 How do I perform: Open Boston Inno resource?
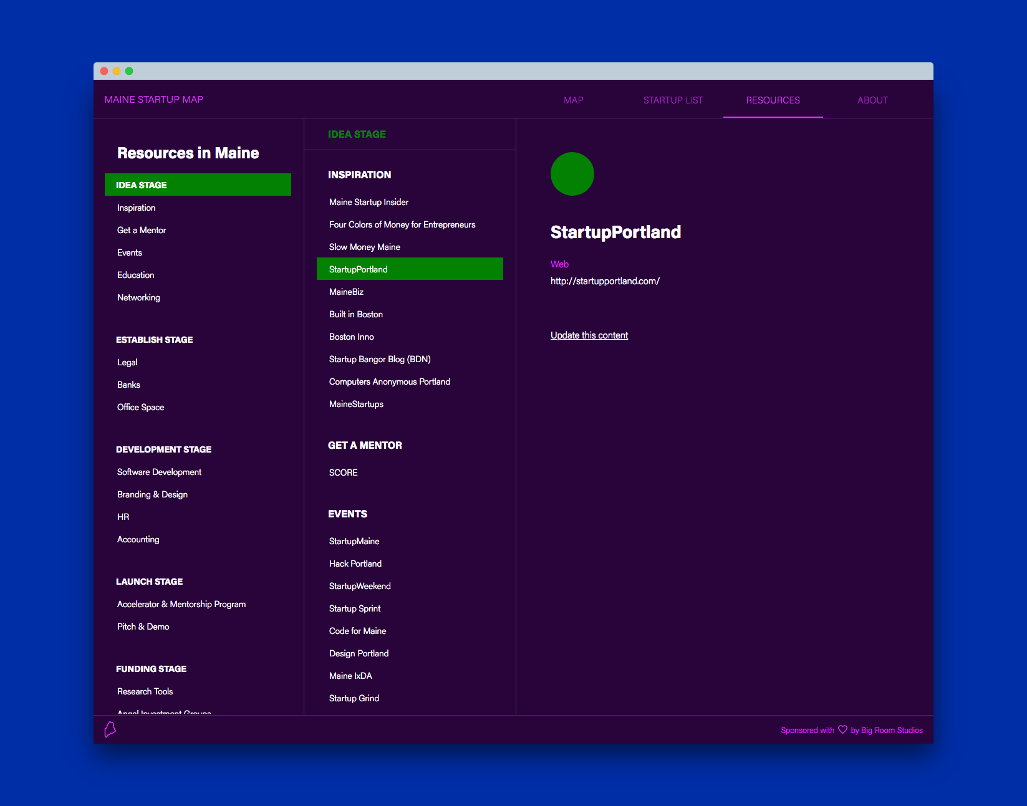(x=352, y=337)
